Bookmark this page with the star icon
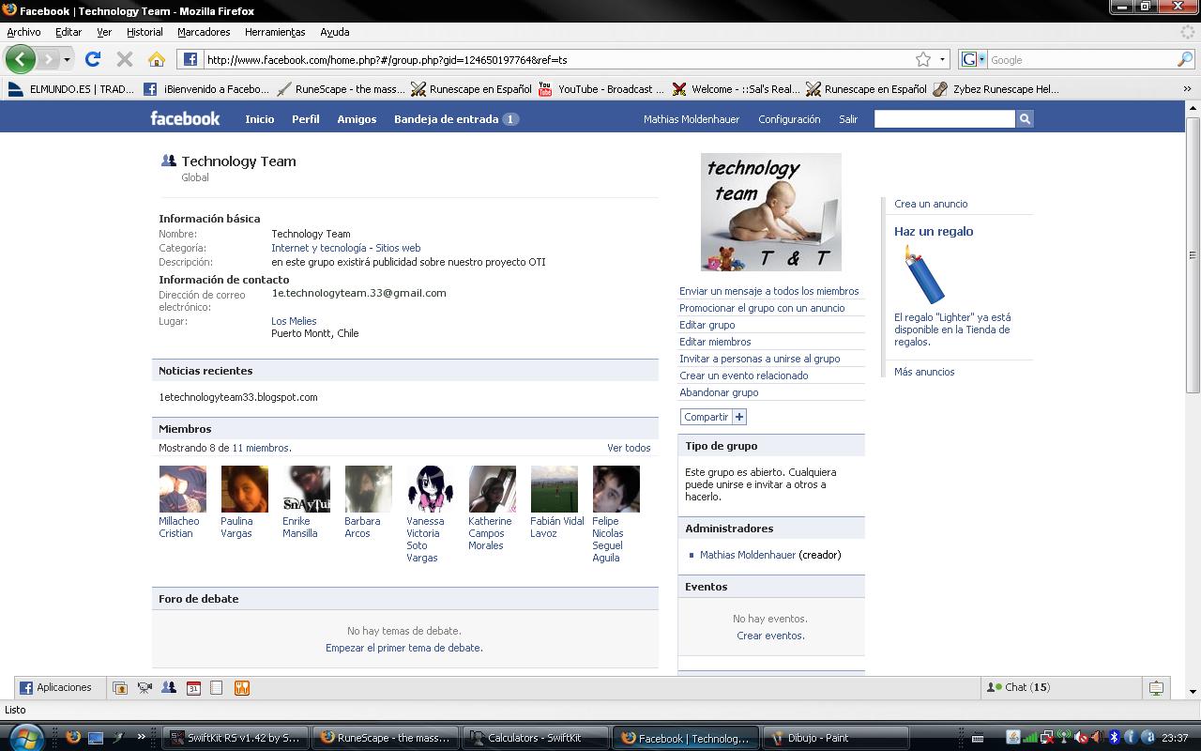Image resolution: width=1201 pixels, height=751 pixels. (x=923, y=59)
